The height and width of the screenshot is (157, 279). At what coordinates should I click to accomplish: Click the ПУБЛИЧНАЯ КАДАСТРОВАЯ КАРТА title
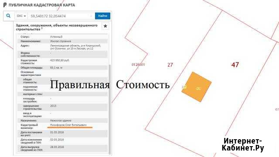pos(42,5)
